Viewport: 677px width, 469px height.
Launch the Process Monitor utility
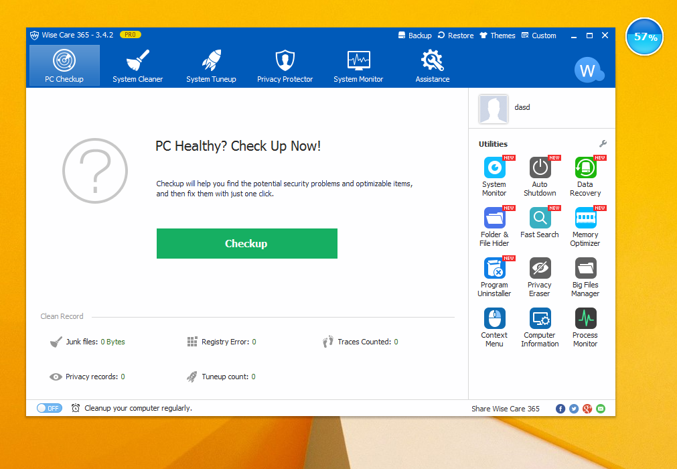pos(585,328)
